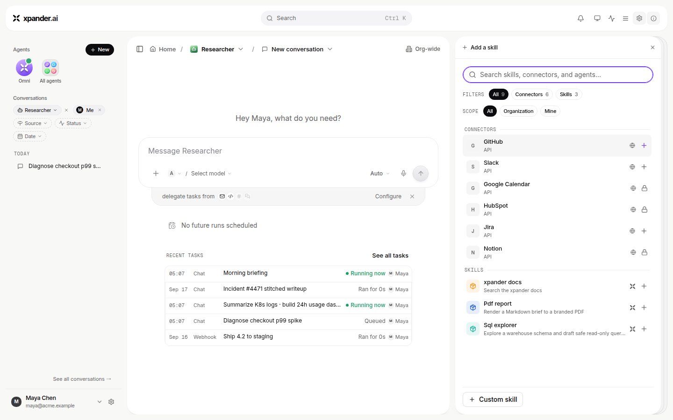Image resolution: width=673 pixels, height=420 pixels.
Task: Click the lock icon for Notion
Action: tap(644, 252)
